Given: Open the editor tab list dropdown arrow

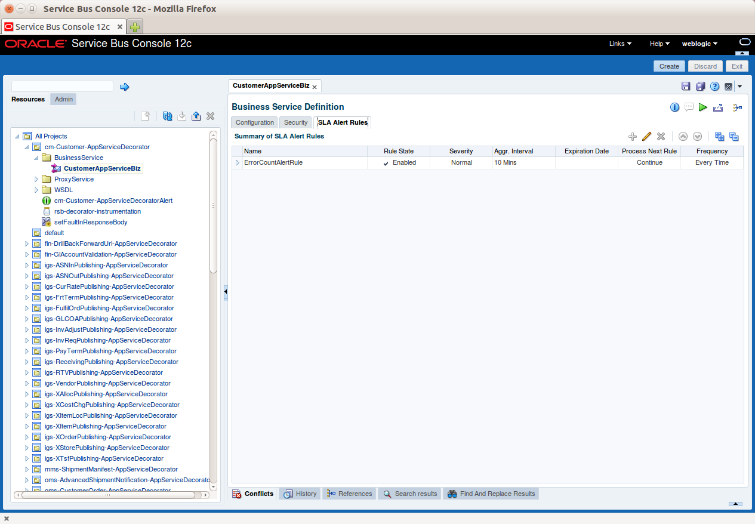Looking at the screenshot, I should tap(739, 87).
